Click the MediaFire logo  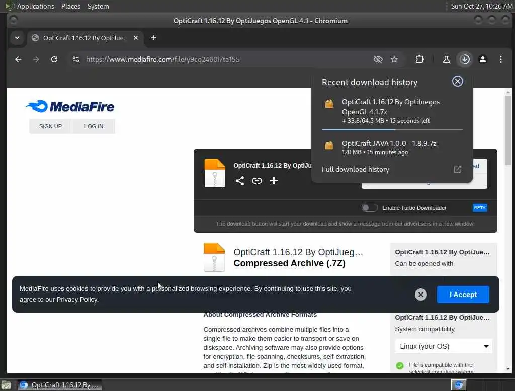70,106
